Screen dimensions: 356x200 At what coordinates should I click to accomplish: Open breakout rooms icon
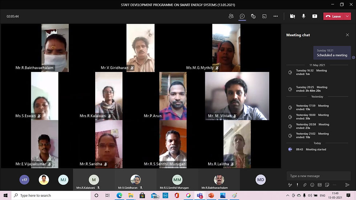pyautogui.click(x=264, y=16)
